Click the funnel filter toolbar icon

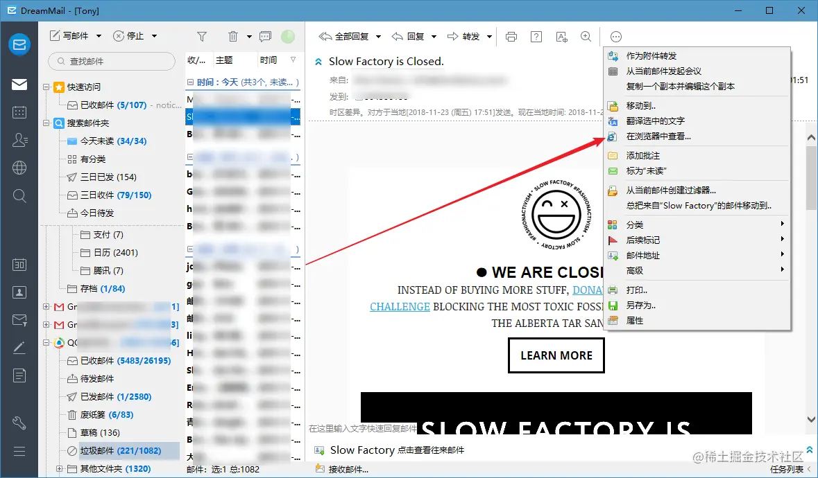click(x=202, y=36)
